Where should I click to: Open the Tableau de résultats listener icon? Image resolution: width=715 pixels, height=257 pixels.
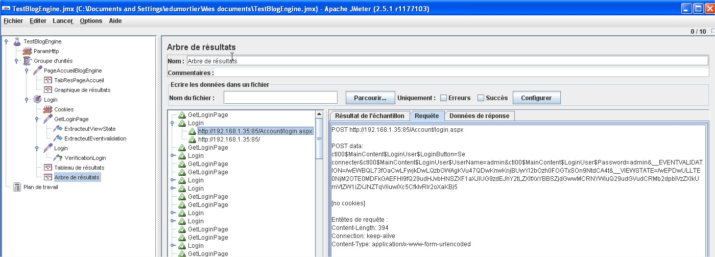47,168
